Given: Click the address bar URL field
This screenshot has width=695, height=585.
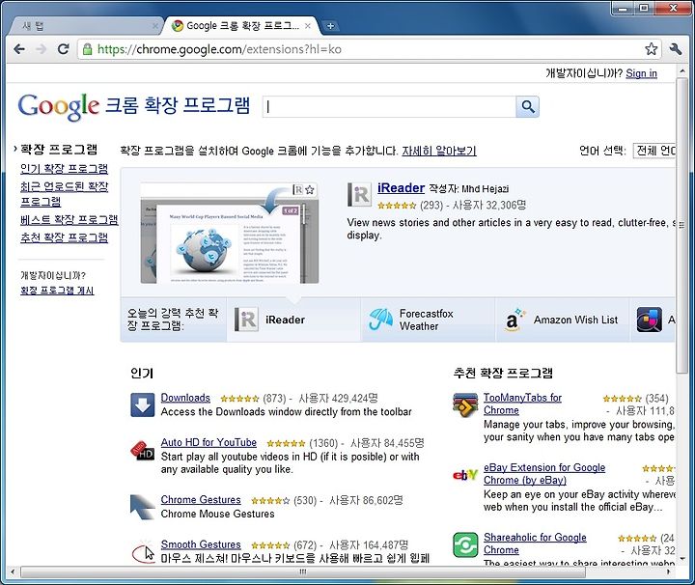Looking at the screenshot, I should [x=369, y=49].
